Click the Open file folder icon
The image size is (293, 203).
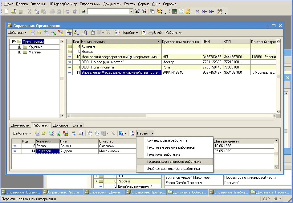click(x=14, y=11)
